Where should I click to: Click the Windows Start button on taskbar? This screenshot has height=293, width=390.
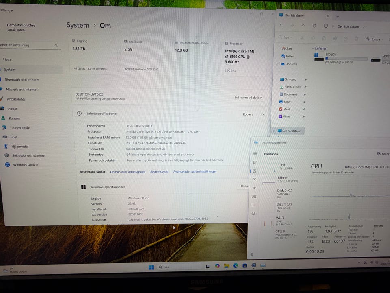[x=151, y=267]
